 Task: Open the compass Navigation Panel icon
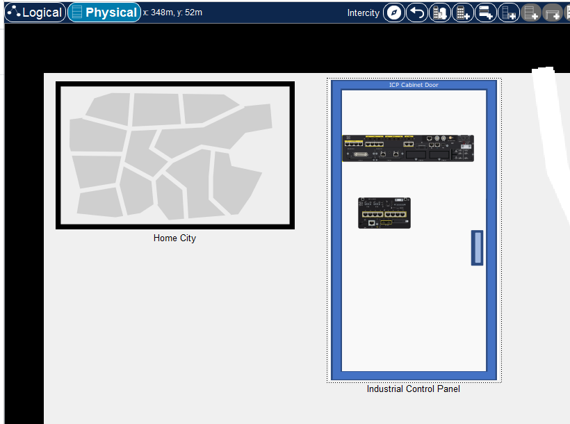coord(393,13)
